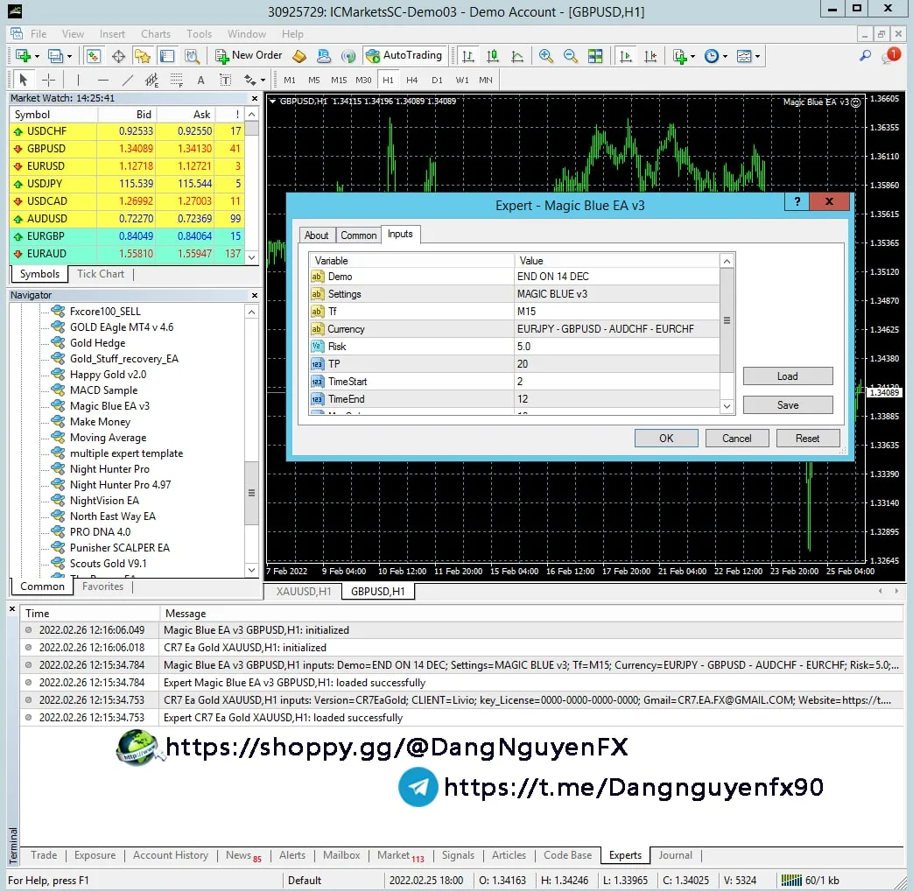Open the Journal terminal tab
Screen dimensions: 913x892
click(x=676, y=855)
